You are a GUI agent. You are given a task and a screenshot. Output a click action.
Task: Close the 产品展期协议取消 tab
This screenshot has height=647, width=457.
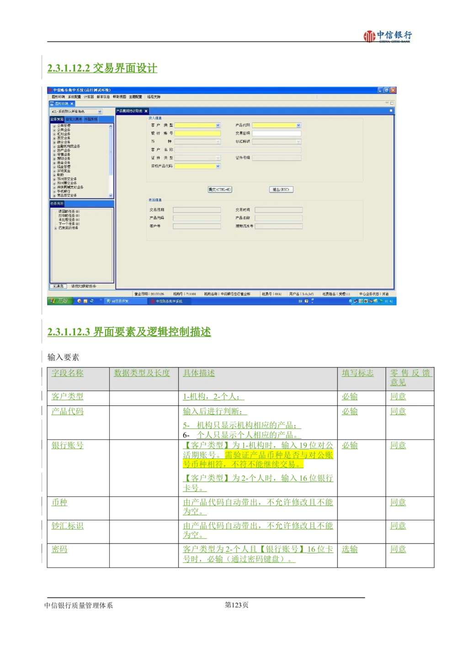click(146, 111)
